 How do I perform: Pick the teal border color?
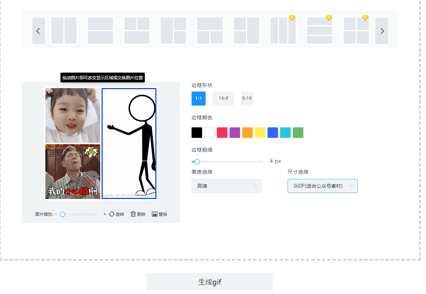(285, 133)
